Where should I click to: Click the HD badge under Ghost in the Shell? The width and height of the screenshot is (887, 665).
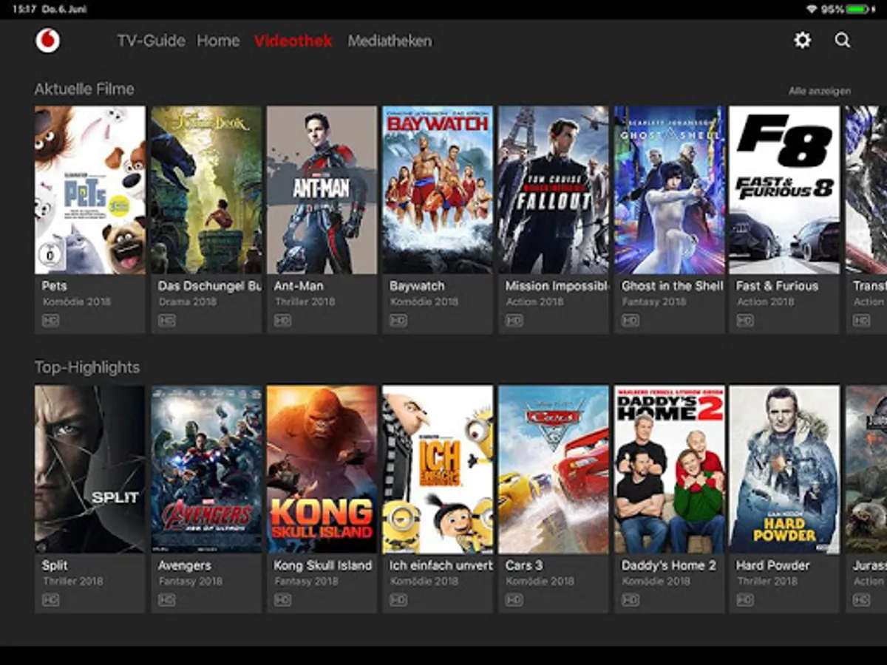(630, 321)
